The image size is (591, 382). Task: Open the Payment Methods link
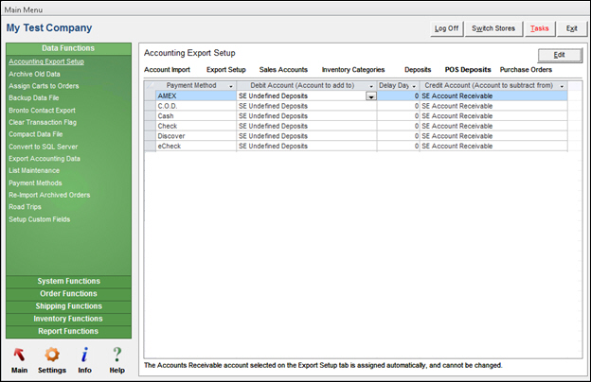[35, 183]
